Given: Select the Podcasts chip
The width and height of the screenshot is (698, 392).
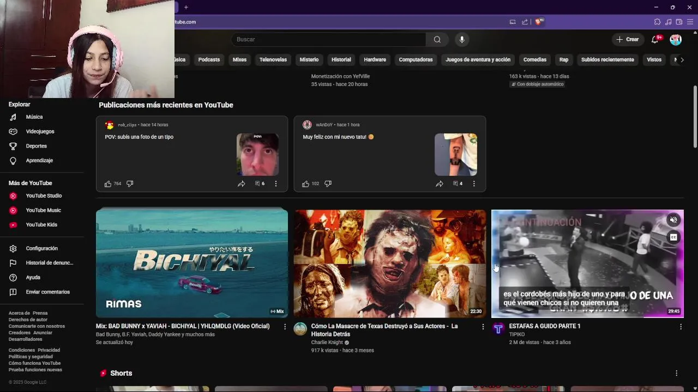Looking at the screenshot, I should point(209,59).
